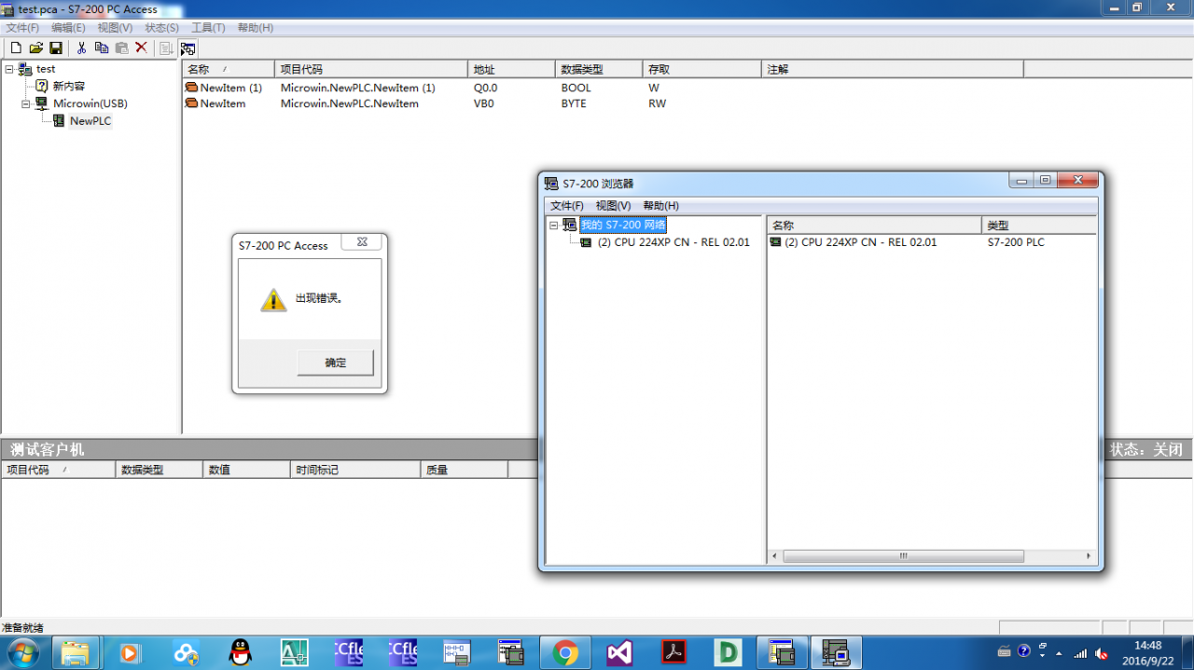Click the Copy toolbar icon
The image size is (1194, 670).
(102, 48)
